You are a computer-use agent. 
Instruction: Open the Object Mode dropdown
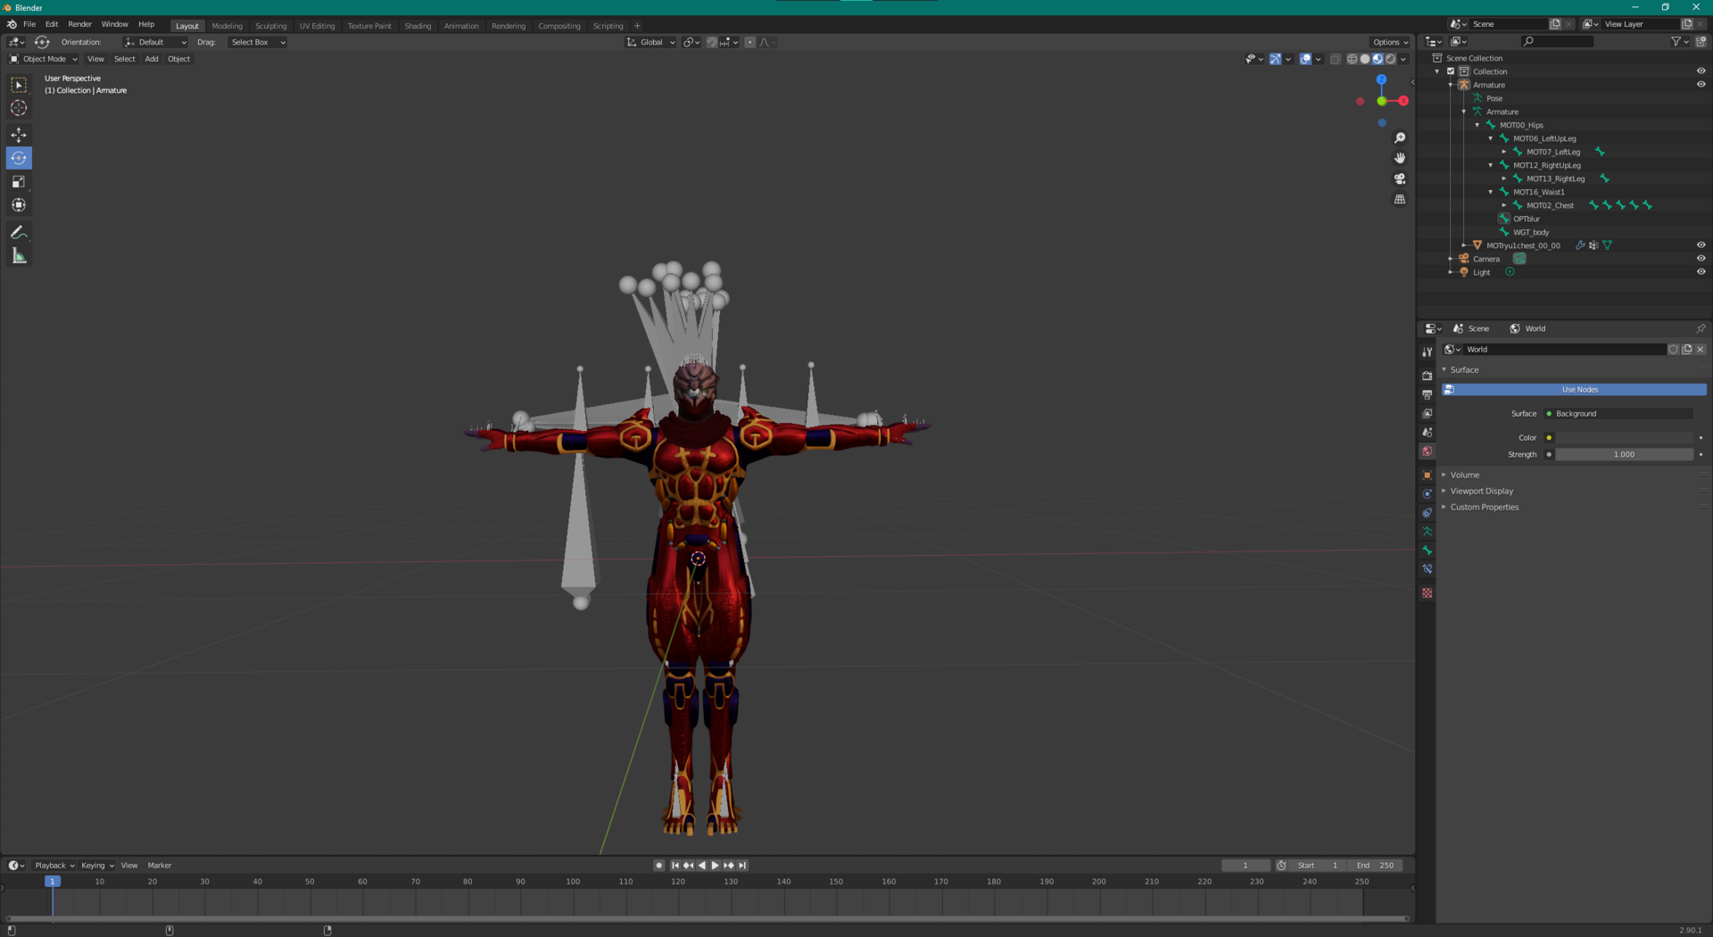(x=44, y=59)
